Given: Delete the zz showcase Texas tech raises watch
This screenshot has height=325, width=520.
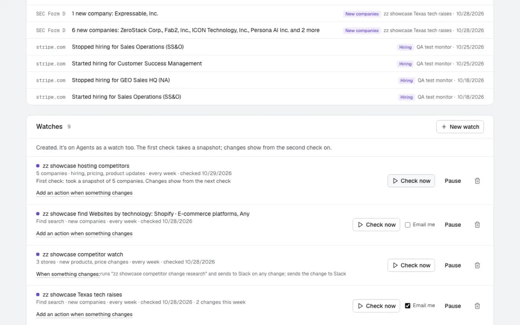Looking at the screenshot, I should (x=477, y=305).
